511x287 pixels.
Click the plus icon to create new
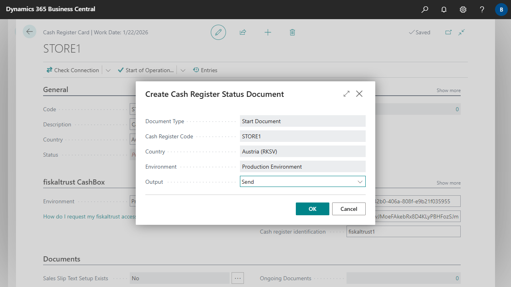click(x=268, y=32)
